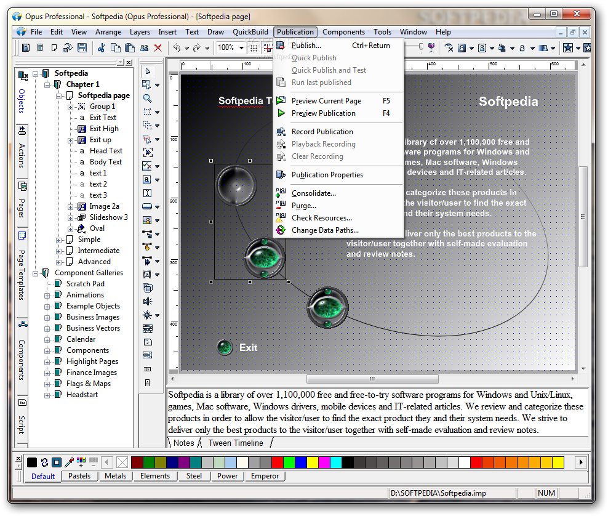Click the text cursor I-beam tool

(147, 193)
